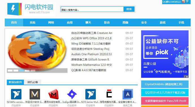This screenshot has width=195, height=107.
Task: Click QQ2019 v9.1.7.25869 download button
Action: pos(165,93)
